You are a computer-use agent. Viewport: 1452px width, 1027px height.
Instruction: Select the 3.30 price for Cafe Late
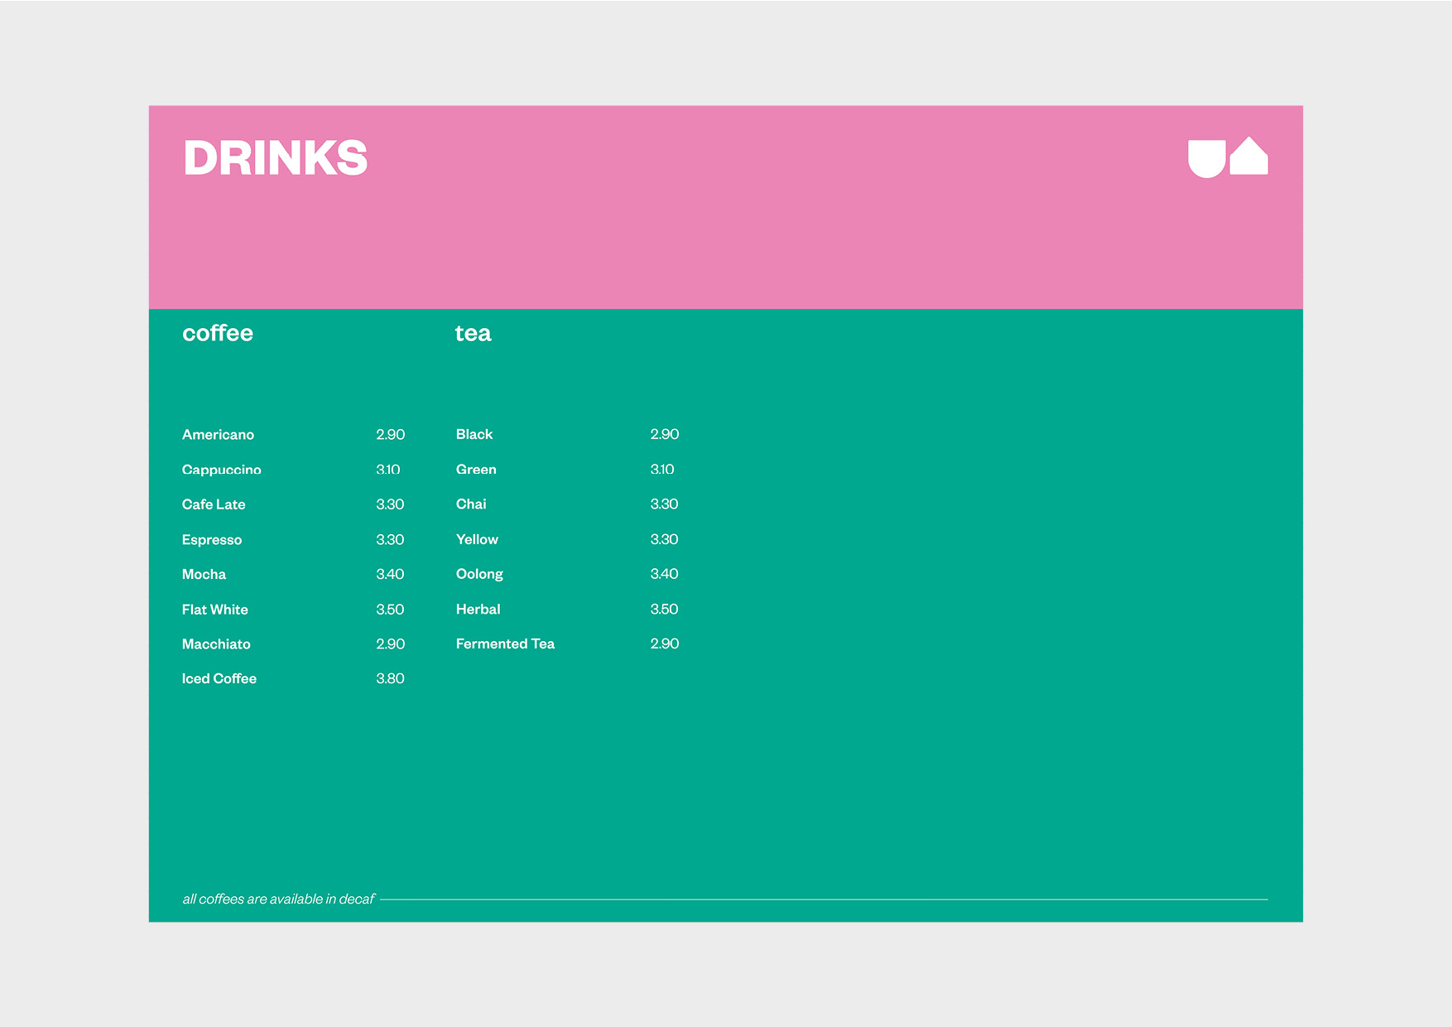390,504
